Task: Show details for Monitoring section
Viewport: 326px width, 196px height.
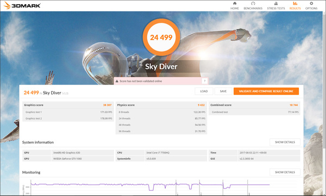Action: click(285, 172)
